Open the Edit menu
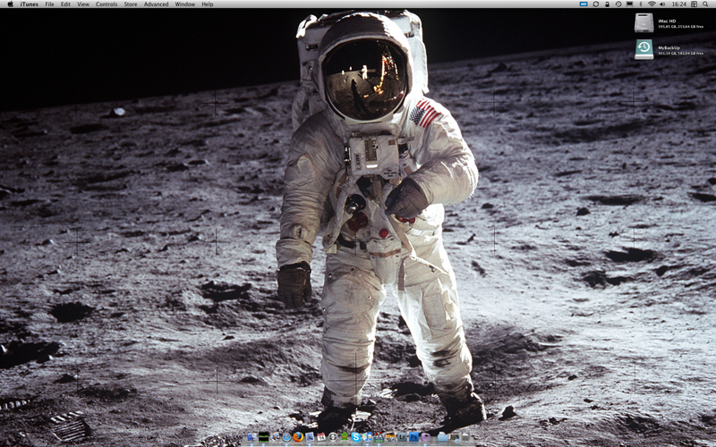The height and width of the screenshot is (447, 716). [x=65, y=4]
